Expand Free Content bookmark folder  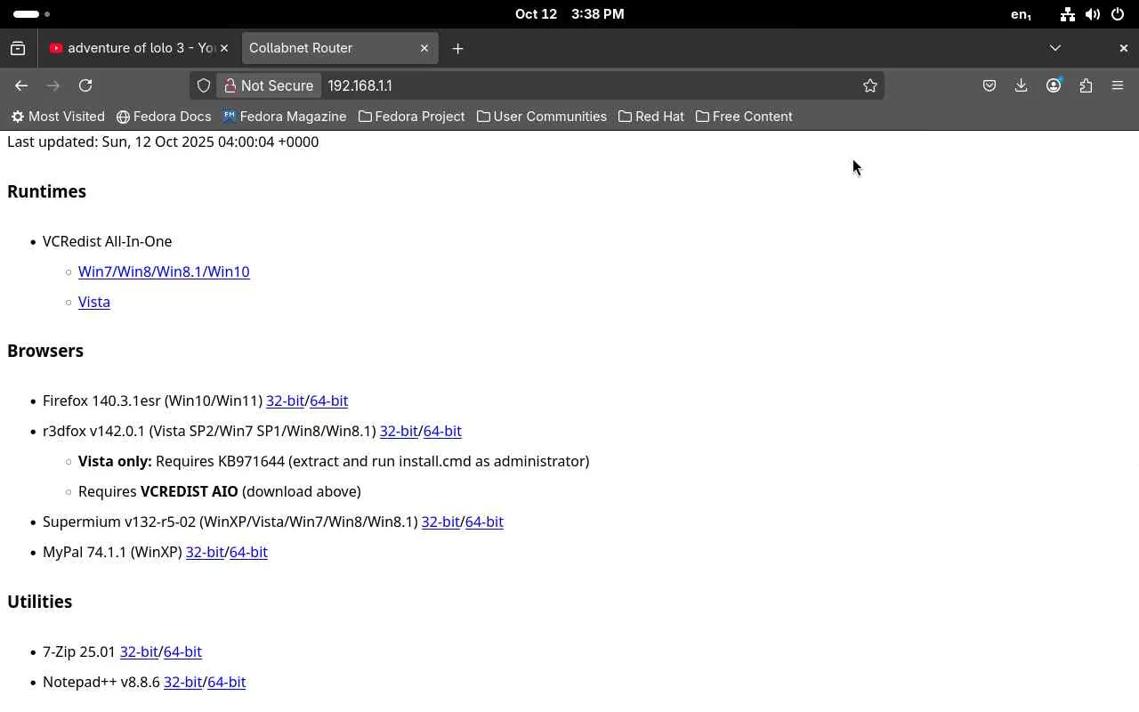[744, 117]
